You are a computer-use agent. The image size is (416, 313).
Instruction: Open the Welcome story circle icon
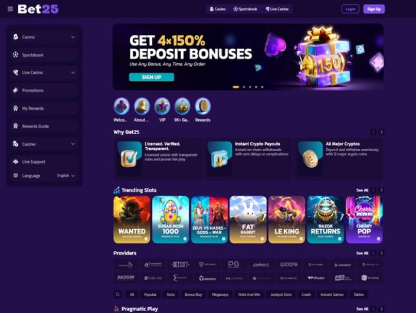(x=122, y=106)
